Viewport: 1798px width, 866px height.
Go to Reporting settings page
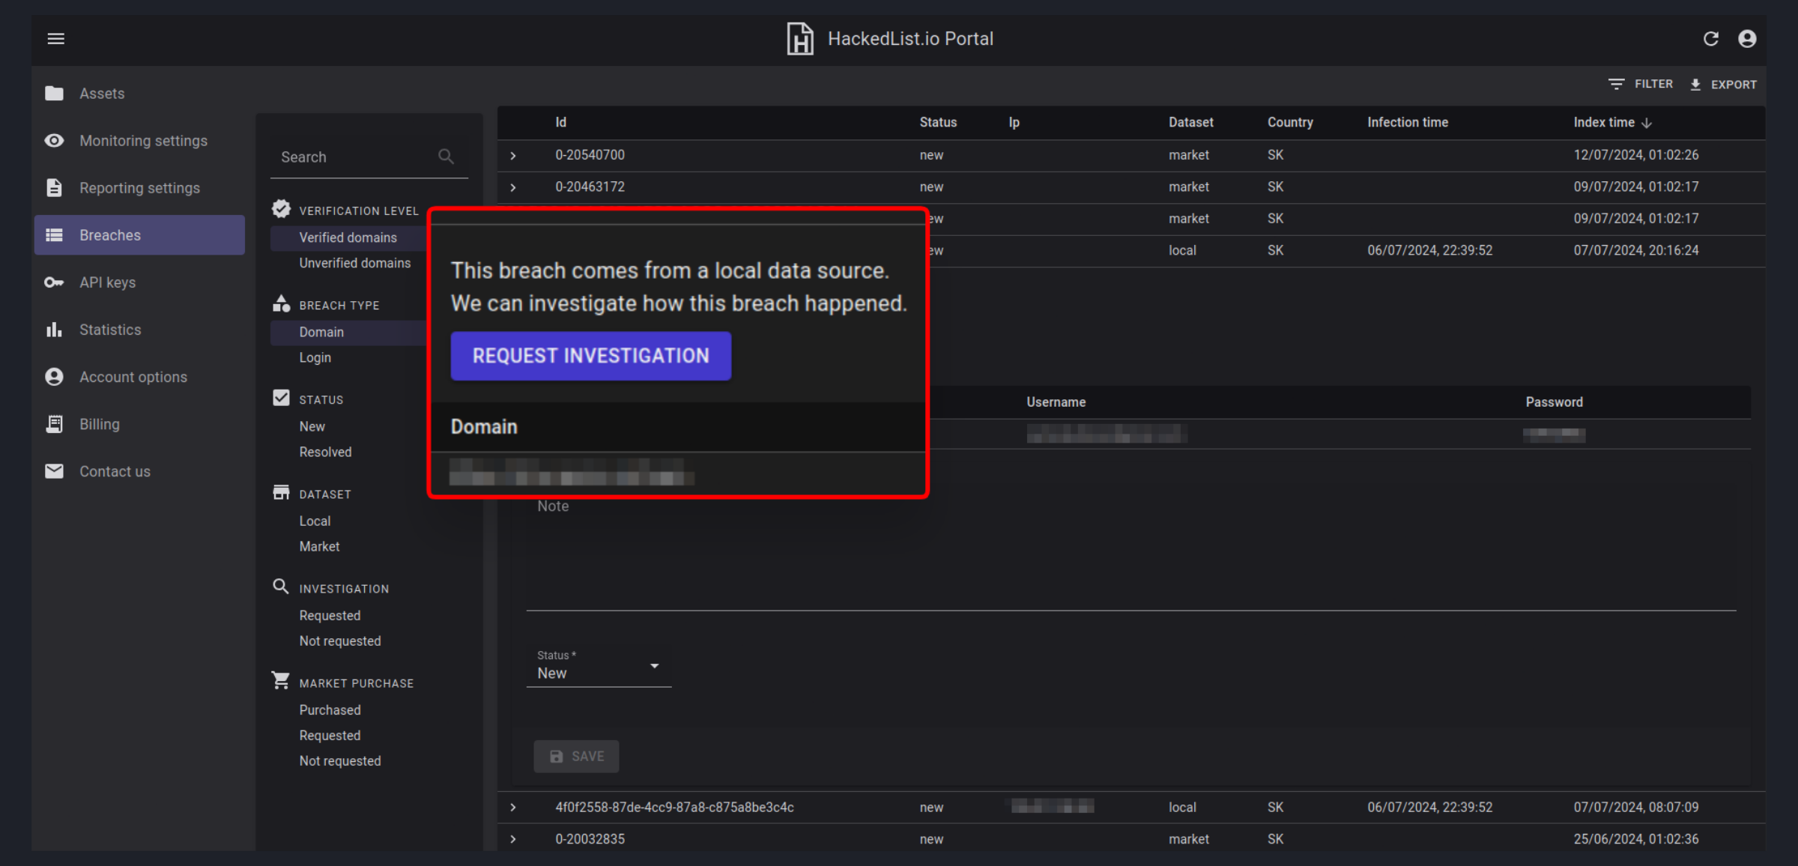139,188
